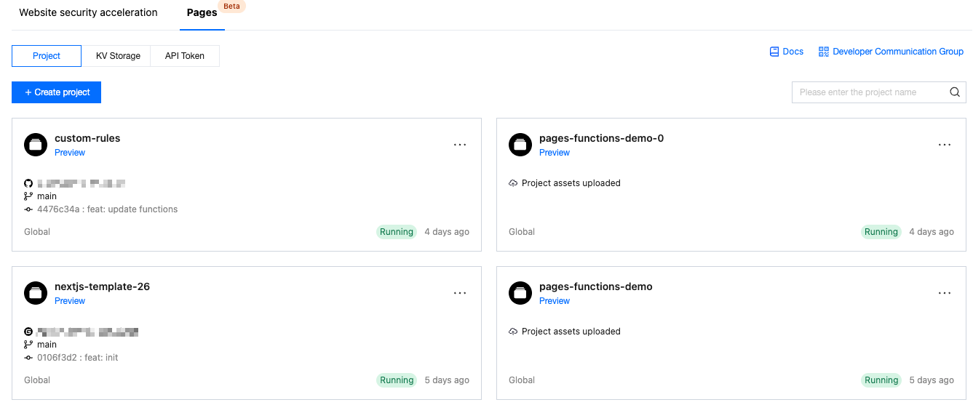Viewport: 973px width, 405px height.
Task: Click the cloud upload icon in pages-functions-demo-0
Action: pos(513,183)
